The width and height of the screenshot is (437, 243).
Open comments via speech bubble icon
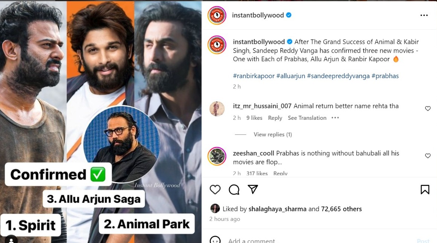coord(234,190)
